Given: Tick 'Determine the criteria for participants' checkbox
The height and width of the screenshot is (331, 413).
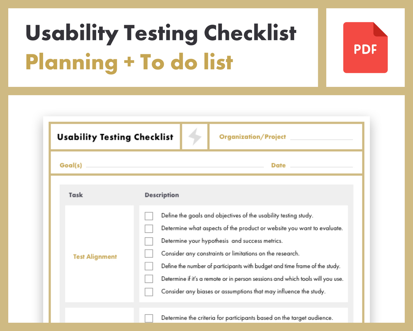Looking at the screenshot, I should pos(149,318).
